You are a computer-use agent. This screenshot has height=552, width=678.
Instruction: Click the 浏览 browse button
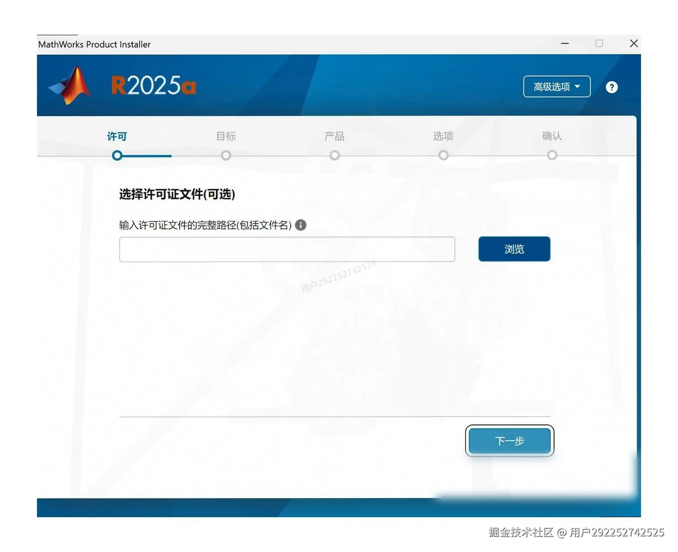514,249
